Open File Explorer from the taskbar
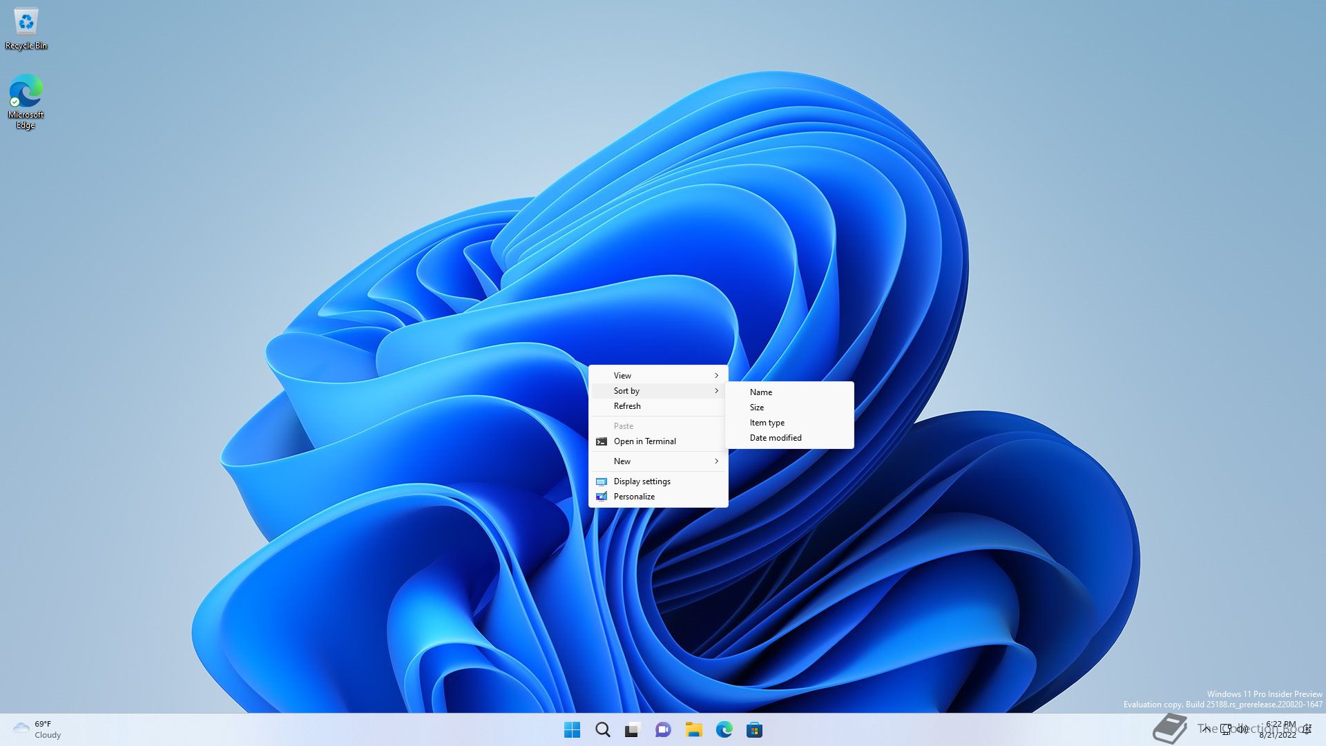 [x=693, y=729]
